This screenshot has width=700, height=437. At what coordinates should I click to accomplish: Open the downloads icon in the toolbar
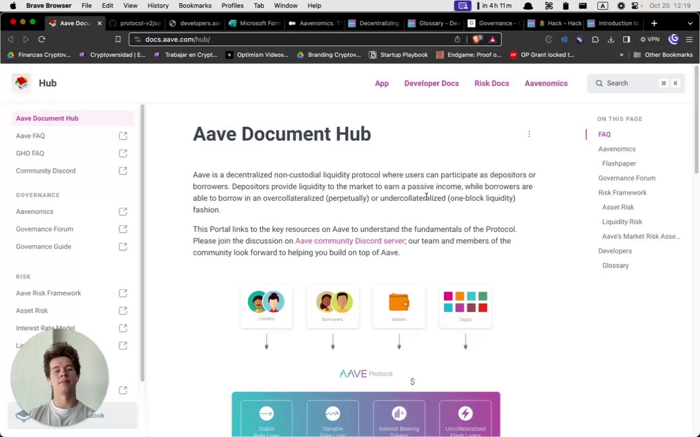[611, 39]
